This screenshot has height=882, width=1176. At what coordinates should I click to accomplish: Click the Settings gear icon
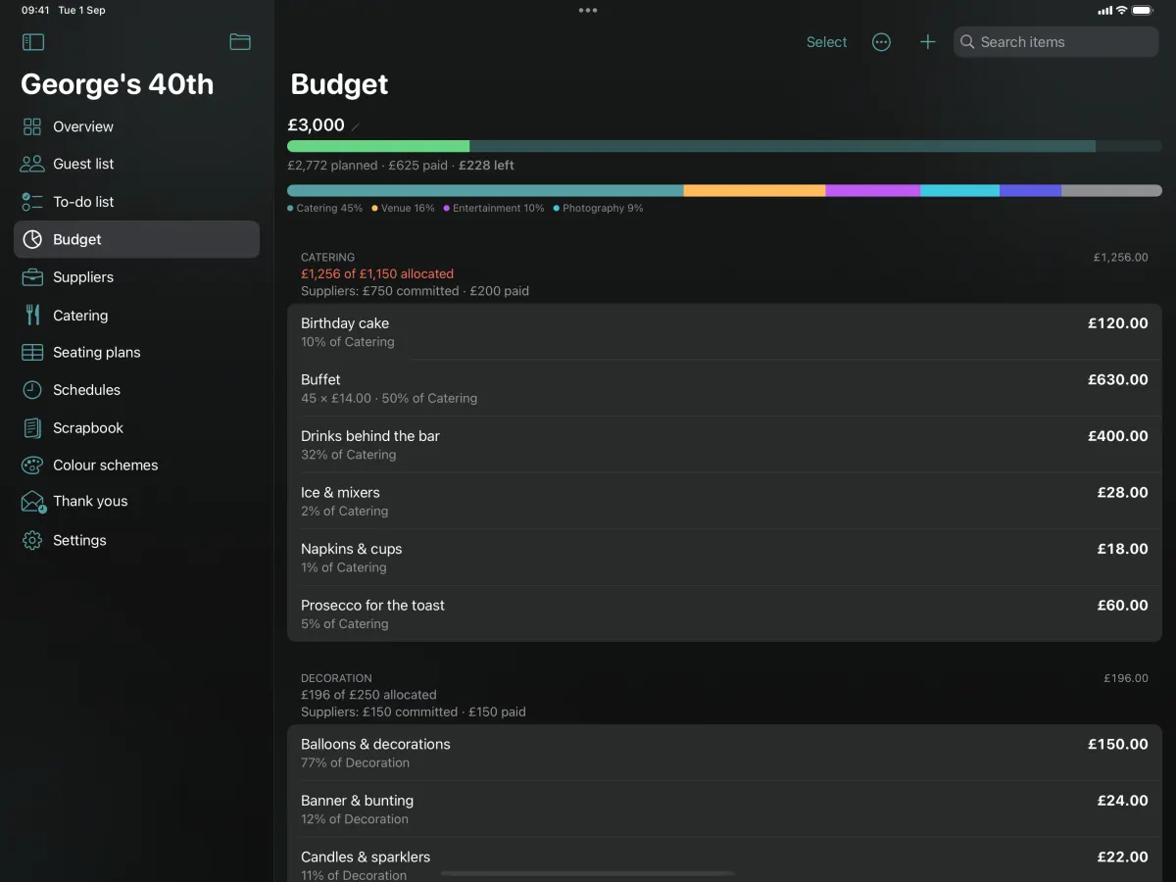click(x=32, y=540)
